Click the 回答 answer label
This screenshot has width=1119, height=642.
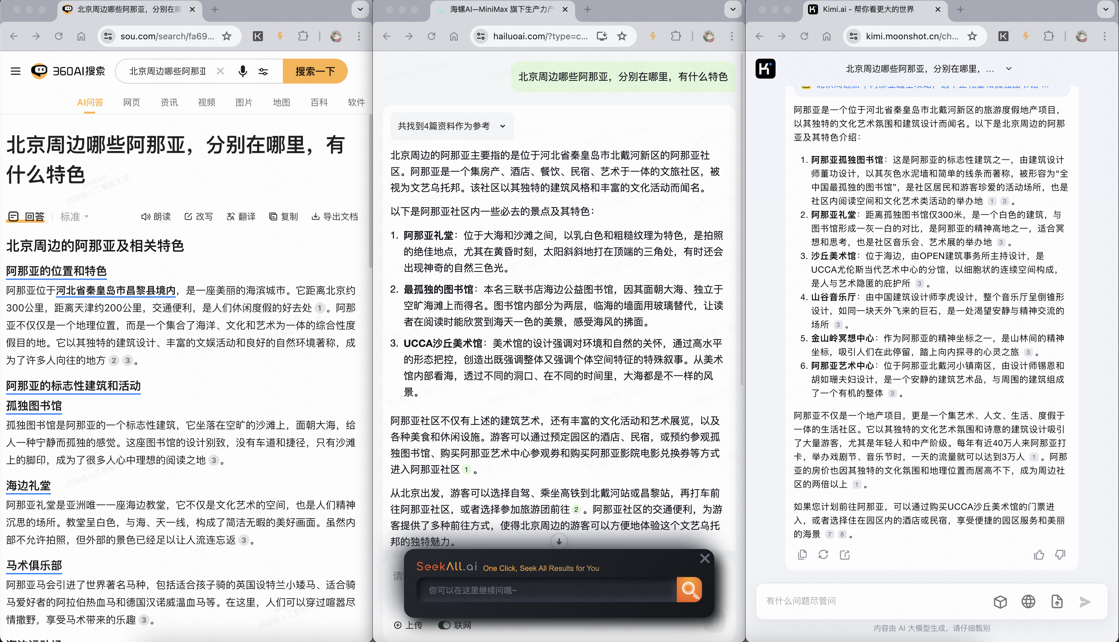(27, 216)
